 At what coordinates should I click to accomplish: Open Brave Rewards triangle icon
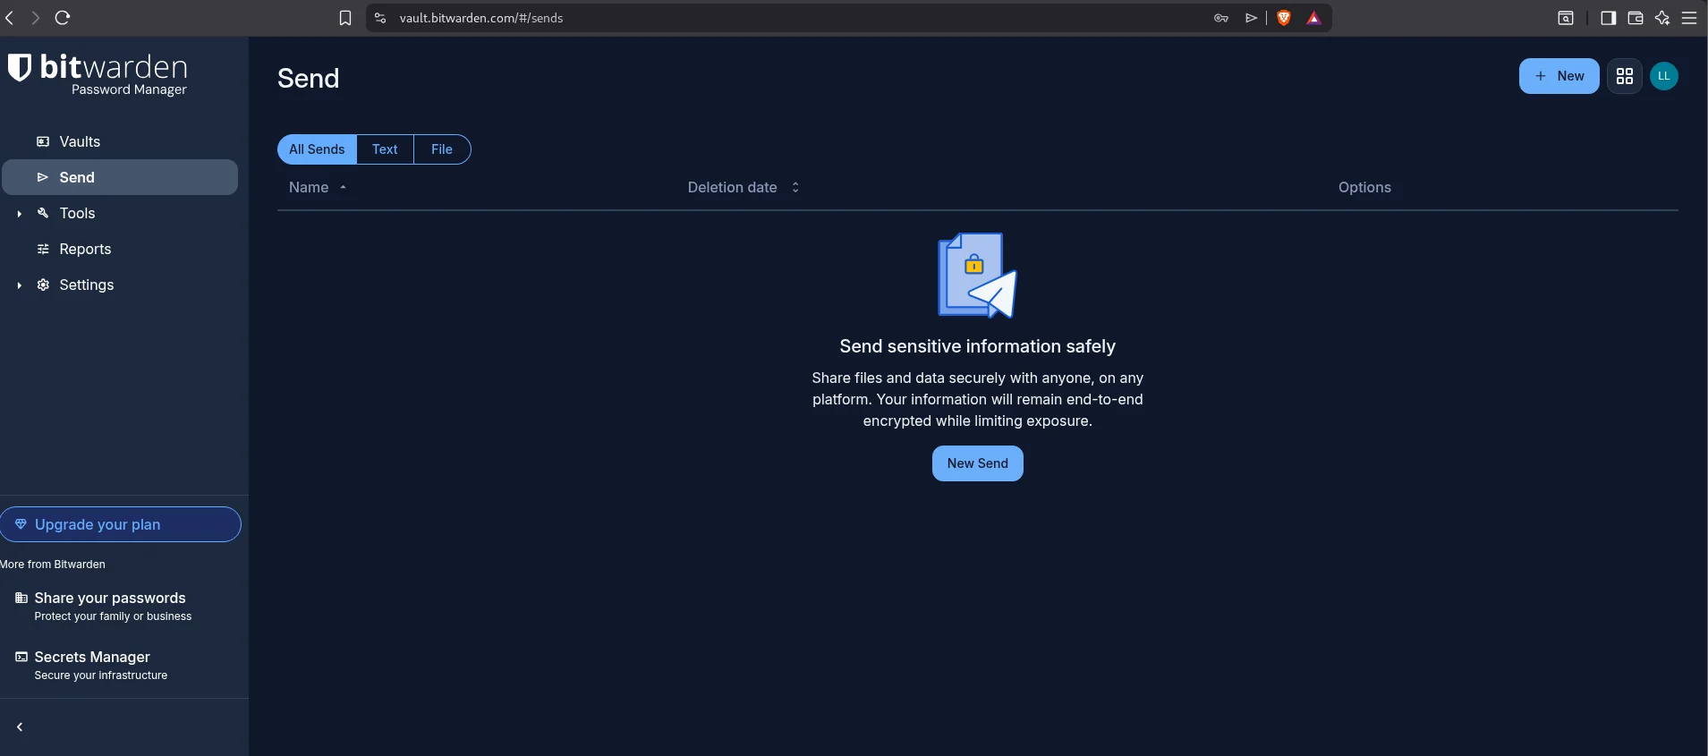click(1313, 18)
